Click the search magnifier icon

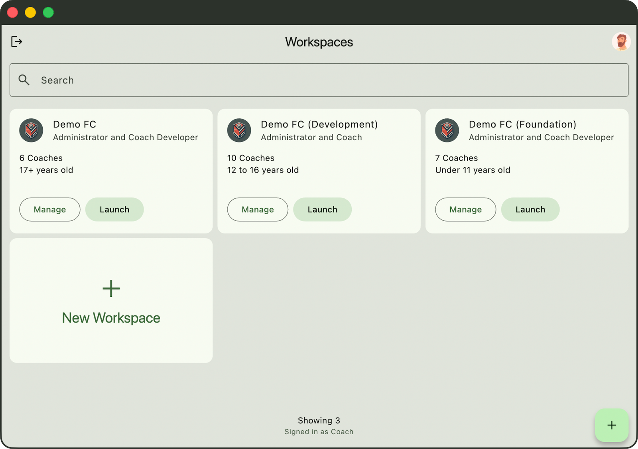[24, 80]
